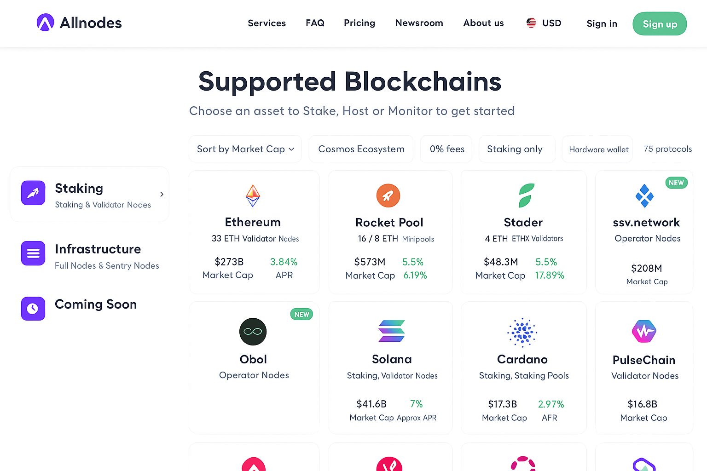
Task: Click the Solana striped icon
Action: pos(392,331)
